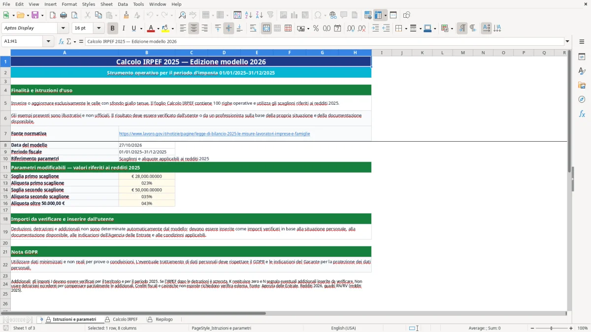This screenshot has height=332, width=591.
Task: Add Decimal Place icon
Action: 351,29
